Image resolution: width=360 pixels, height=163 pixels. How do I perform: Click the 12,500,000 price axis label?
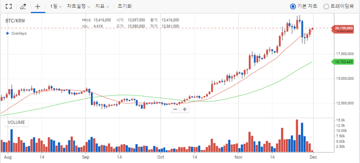click(344, 104)
